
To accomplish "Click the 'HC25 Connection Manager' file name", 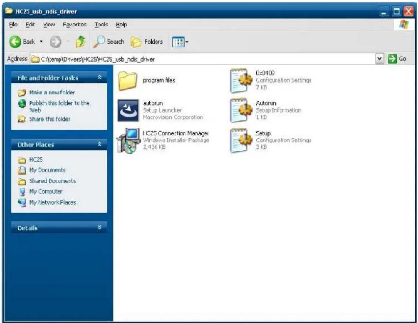I will (176, 133).
